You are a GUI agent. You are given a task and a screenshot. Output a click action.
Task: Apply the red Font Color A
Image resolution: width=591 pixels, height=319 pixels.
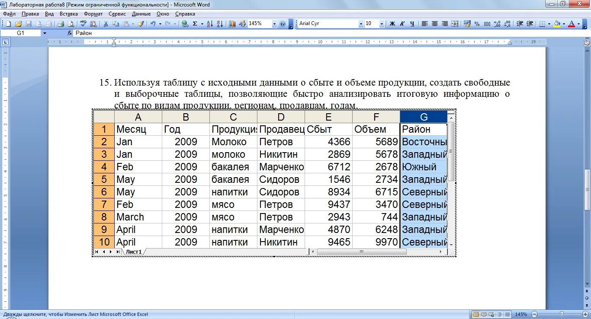(x=572, y=24)
